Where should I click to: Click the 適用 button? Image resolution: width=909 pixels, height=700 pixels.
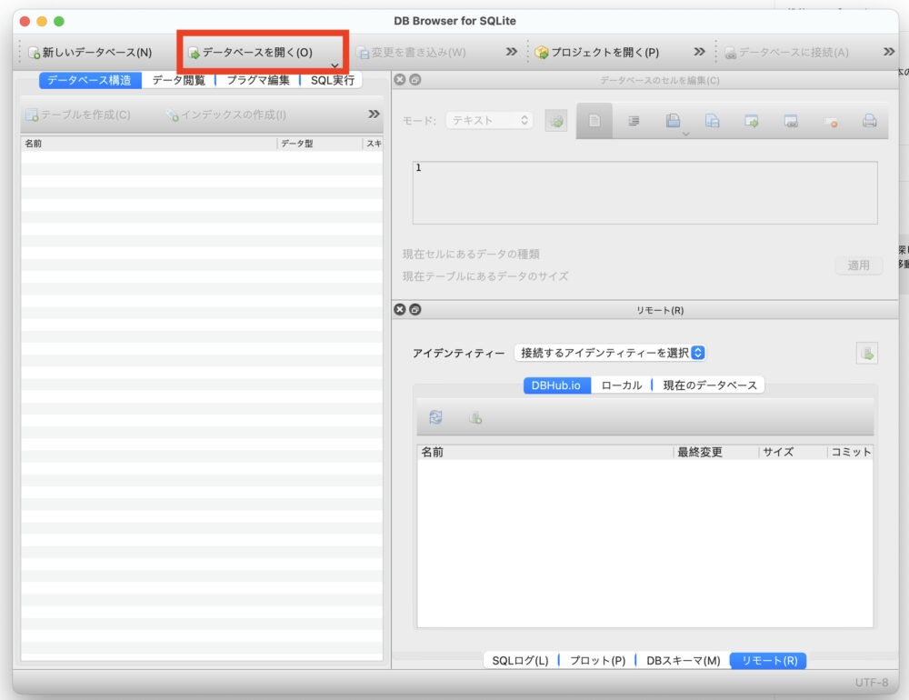(857, 265)
